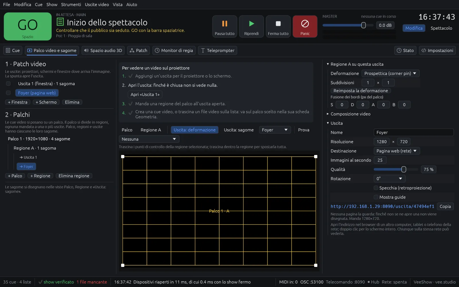Screen dimensions: 459x287
Task: Click the green GO button
Action: coord(28,26)
